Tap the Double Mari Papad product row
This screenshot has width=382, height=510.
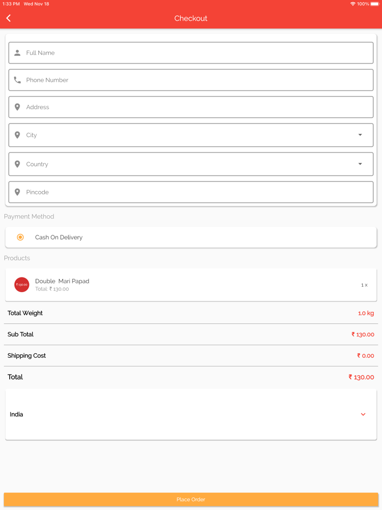[191, 284]
